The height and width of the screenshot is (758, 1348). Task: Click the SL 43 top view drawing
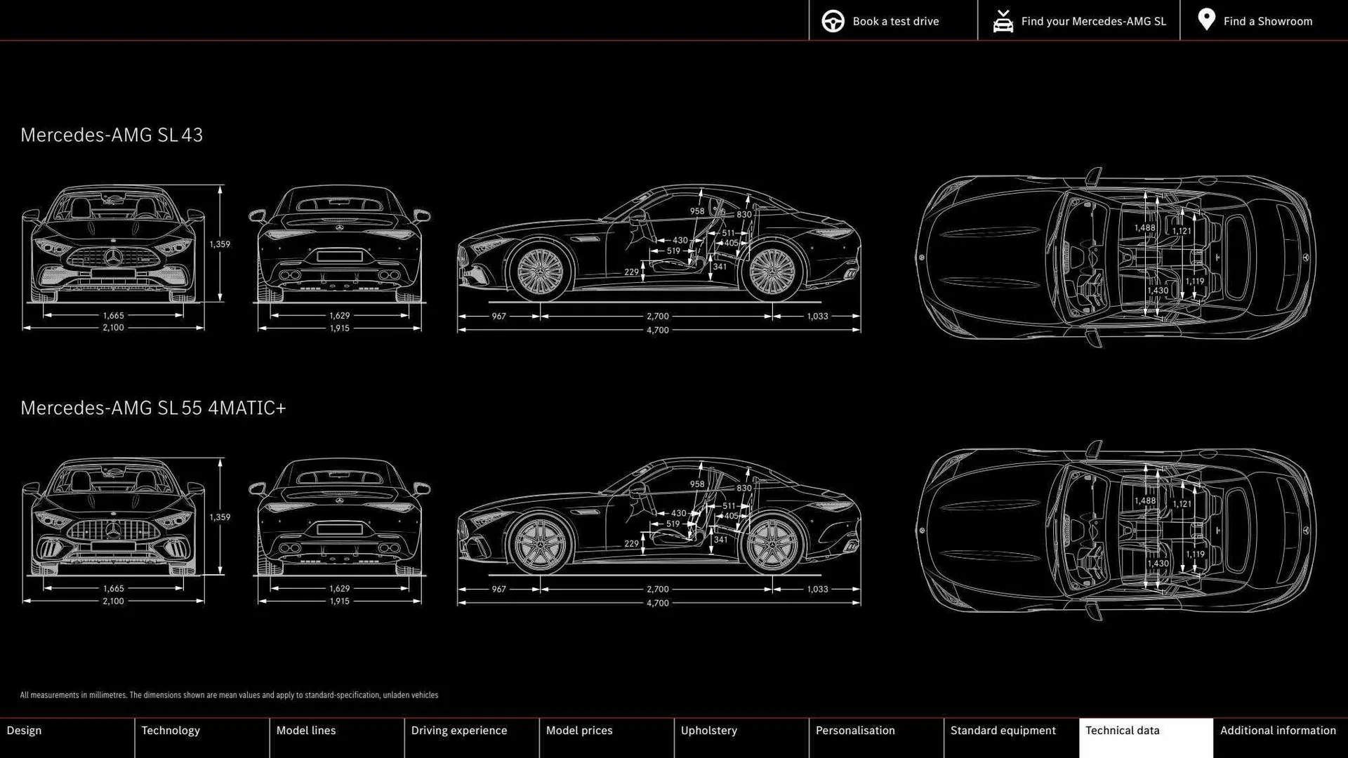tap(1115, 258)
